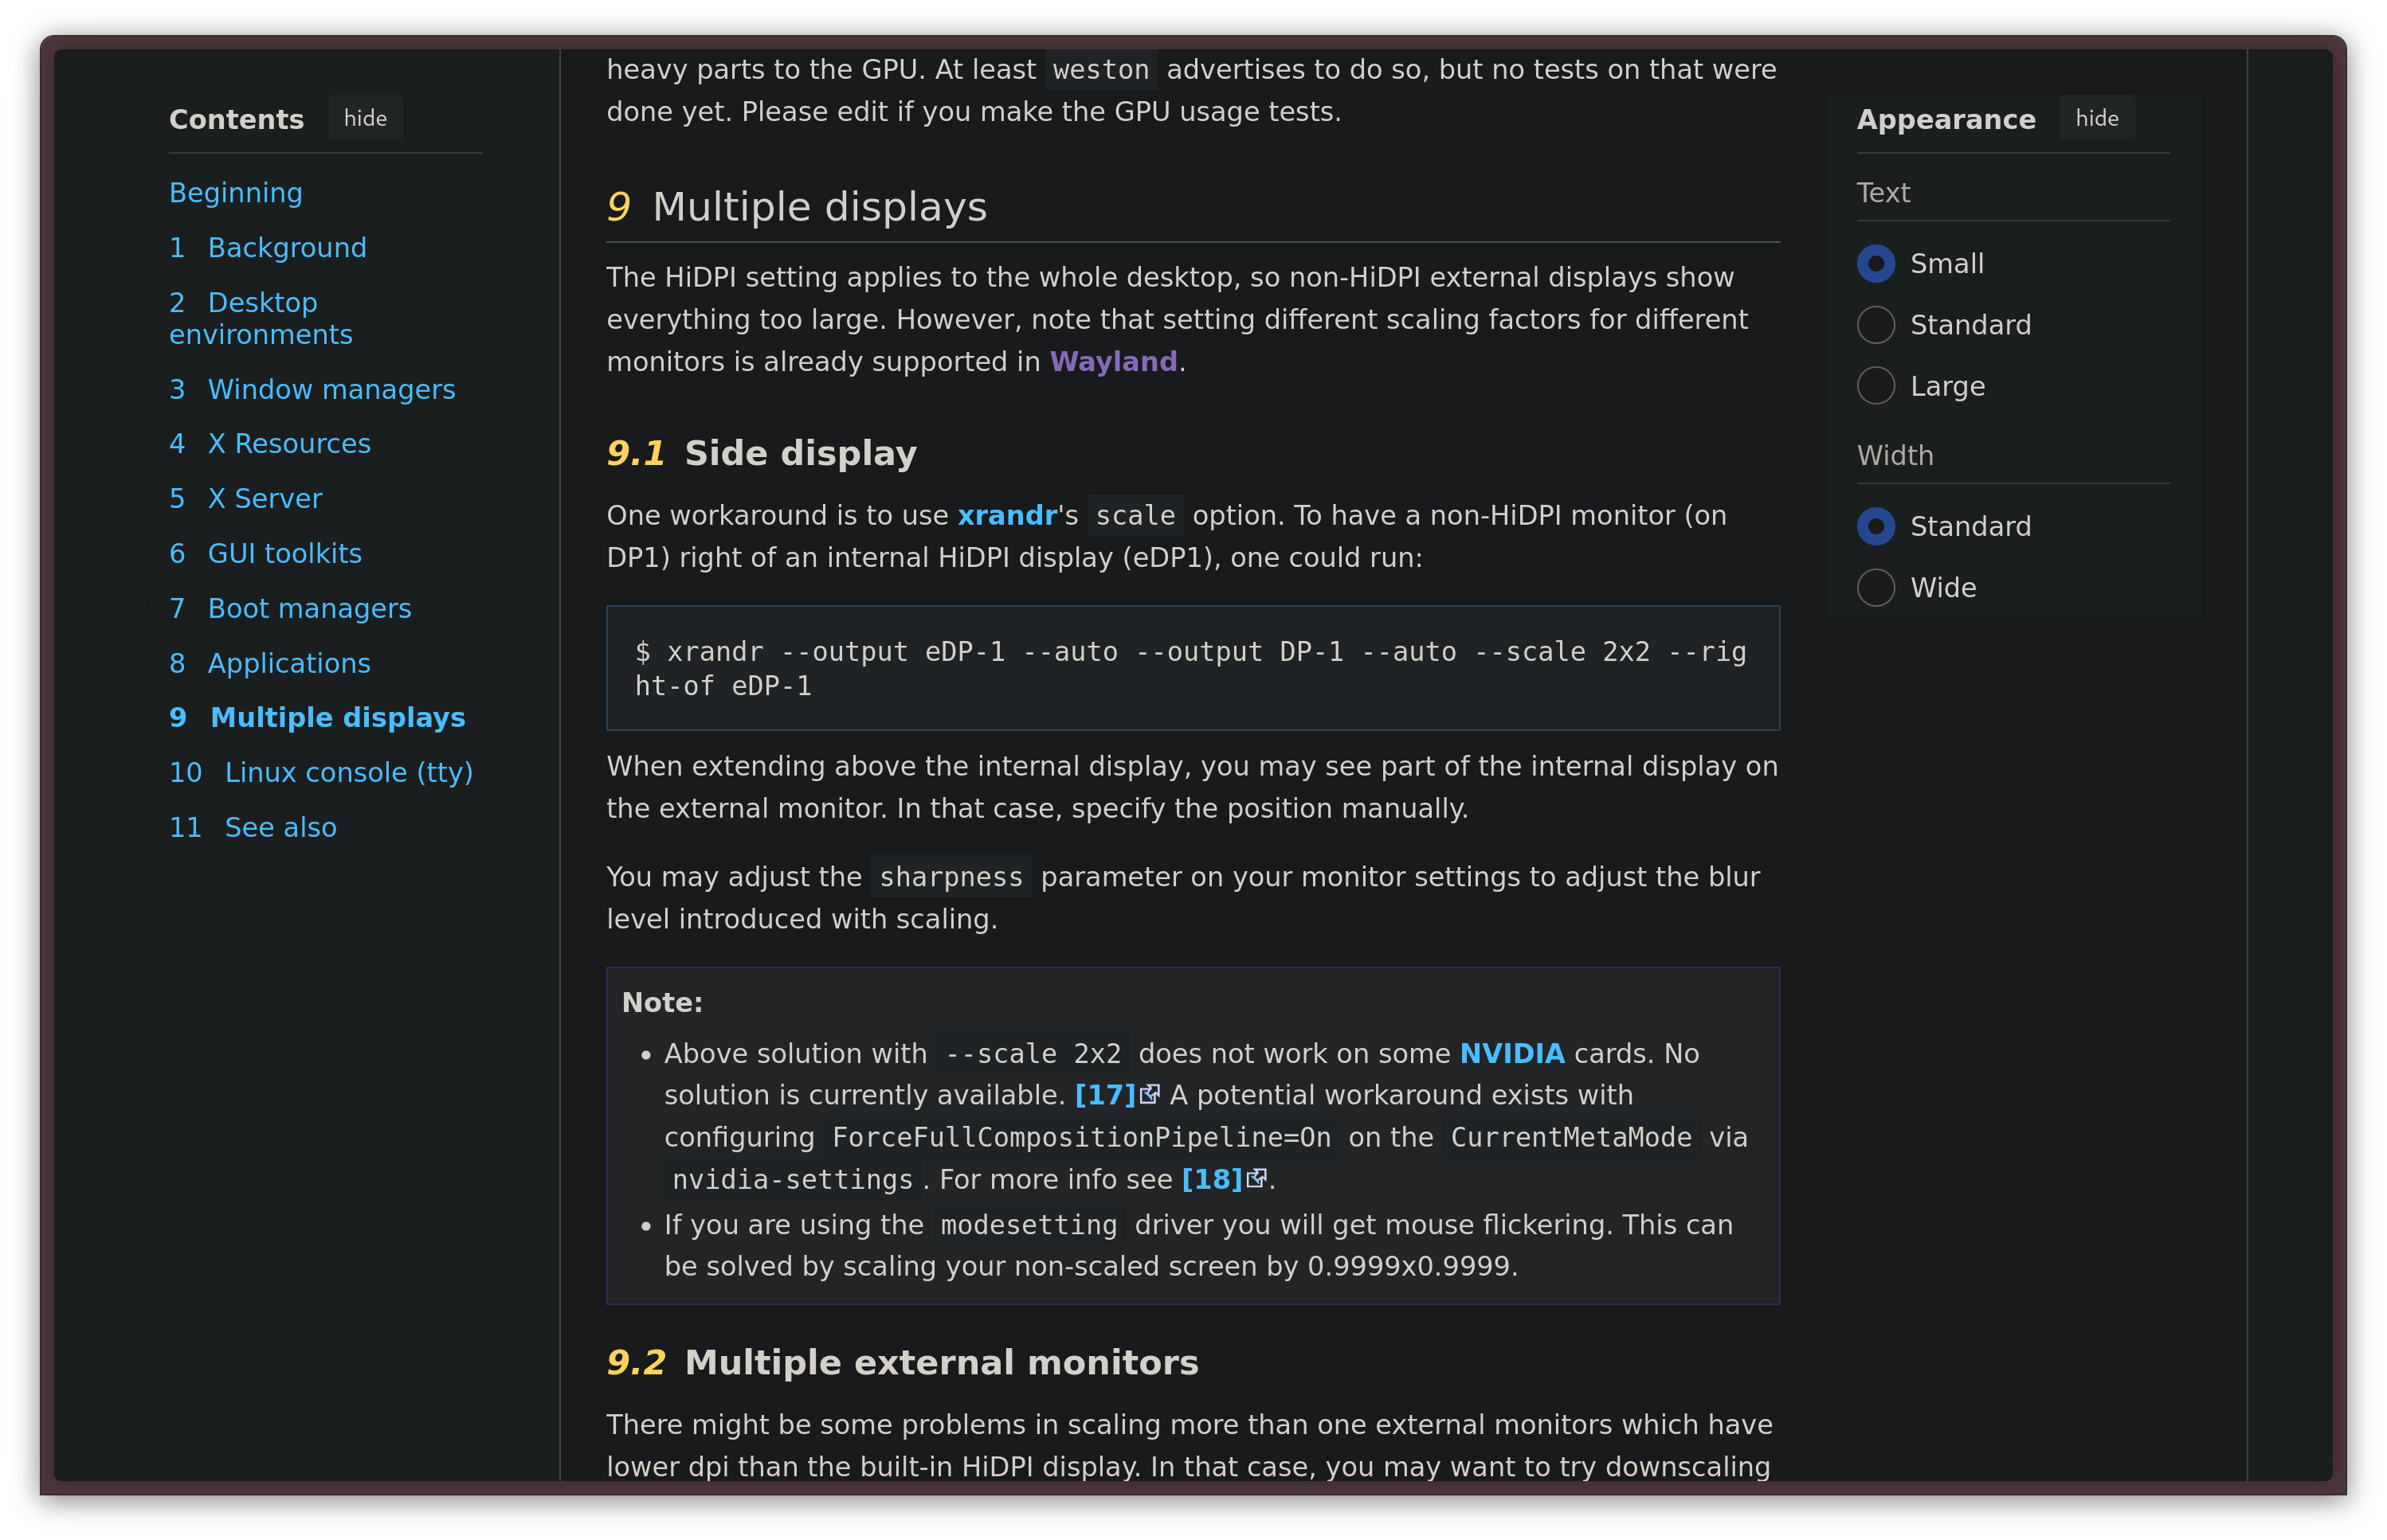
Task: Open the xrandr wiki link
Action: (x=1006, y=516)
